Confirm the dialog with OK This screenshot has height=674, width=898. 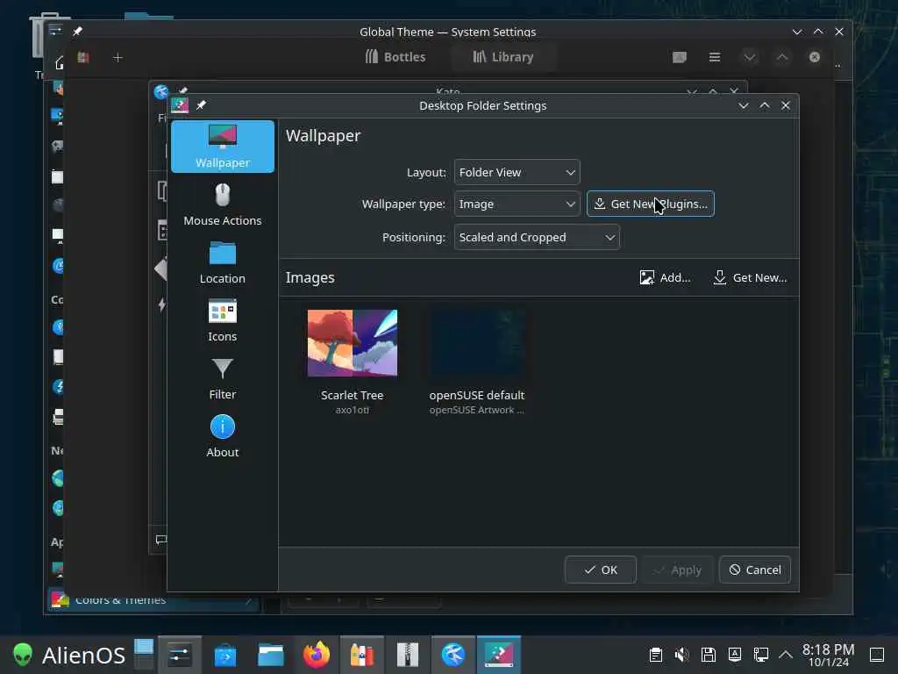tap(600, 570)
